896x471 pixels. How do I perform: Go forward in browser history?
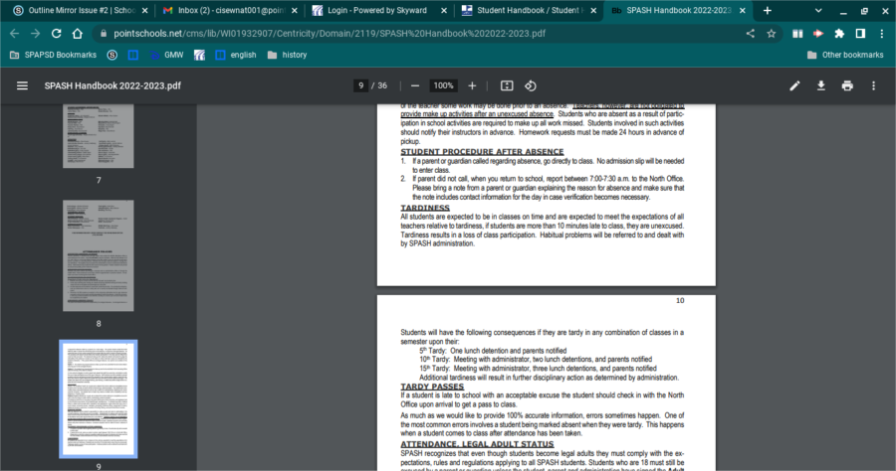pyautogui.click(x=36, y=34)
